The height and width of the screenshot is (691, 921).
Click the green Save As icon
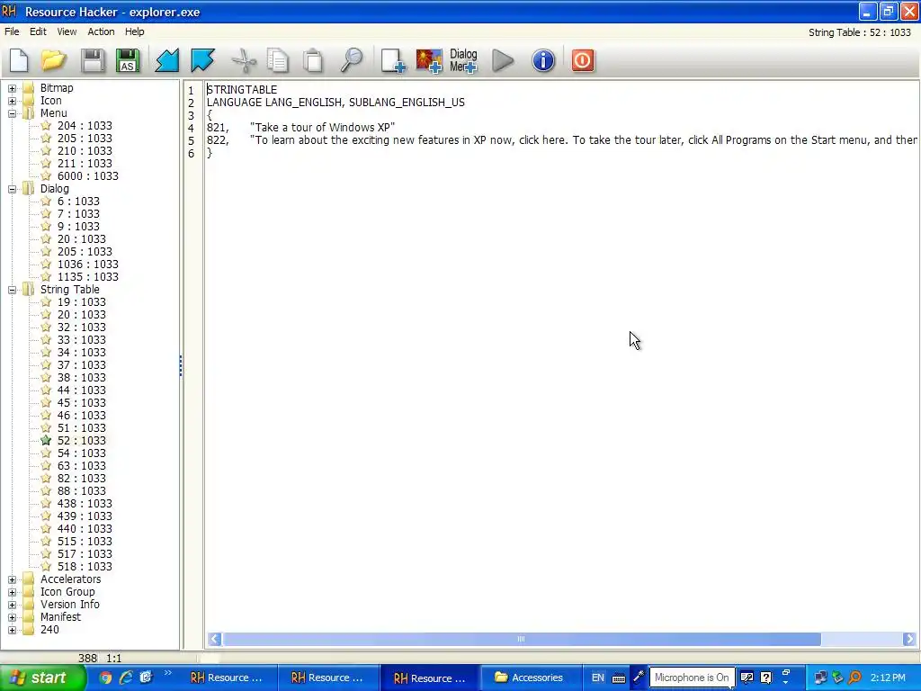(128, 60)
